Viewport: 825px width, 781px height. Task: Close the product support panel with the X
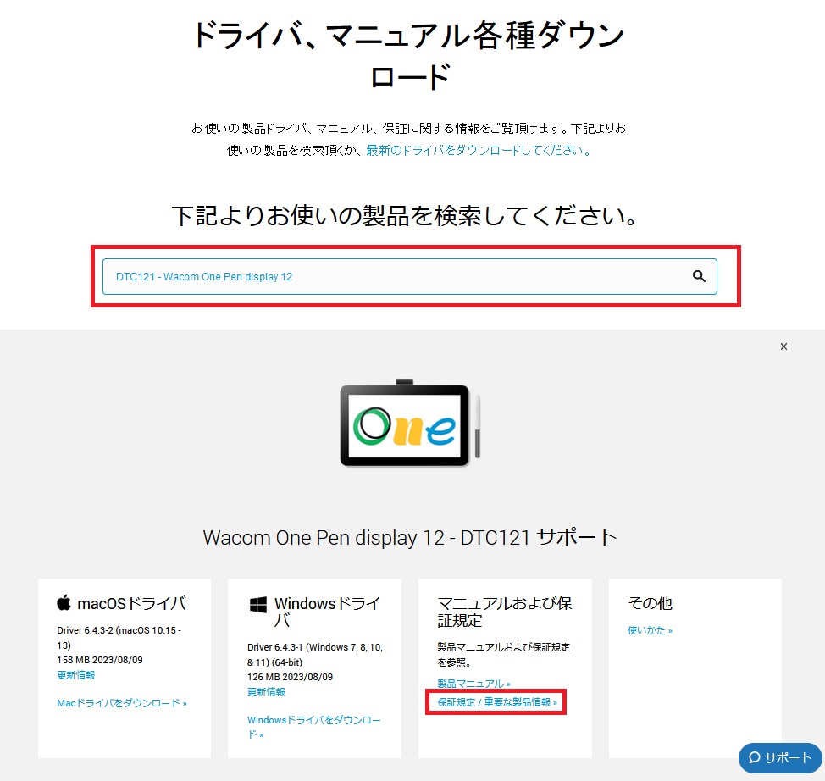783,346
